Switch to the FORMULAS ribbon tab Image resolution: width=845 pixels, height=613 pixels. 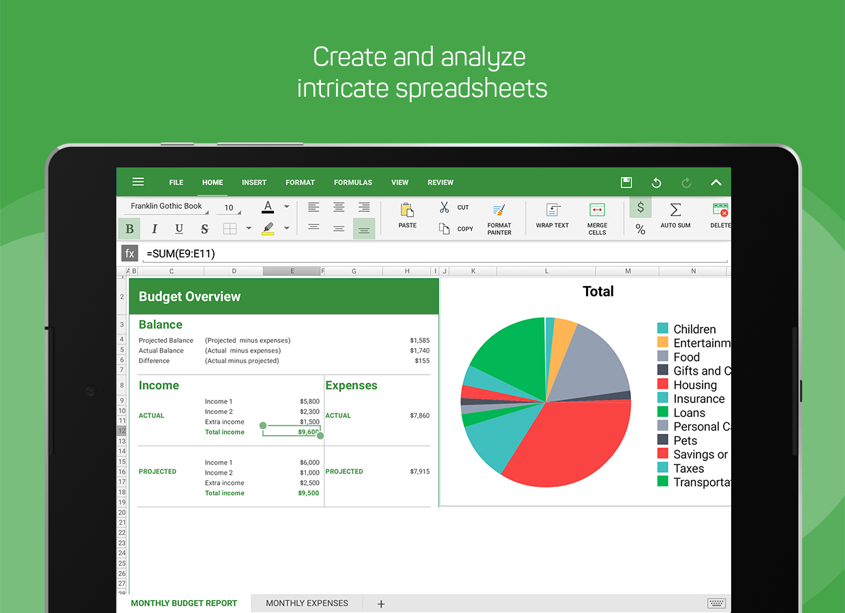(x=353, y=183)
